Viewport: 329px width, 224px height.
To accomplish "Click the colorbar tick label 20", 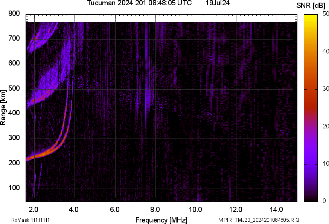I will coord(326,126).
